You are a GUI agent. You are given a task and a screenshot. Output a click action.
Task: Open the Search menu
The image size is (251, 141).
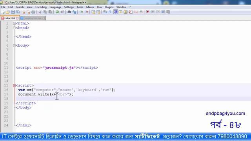20,7
